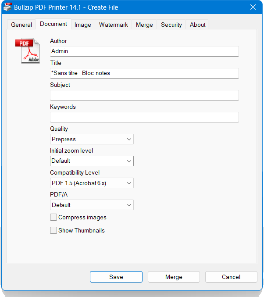Select the Document tab
This screenshot has height=297, width=264.
54,24
